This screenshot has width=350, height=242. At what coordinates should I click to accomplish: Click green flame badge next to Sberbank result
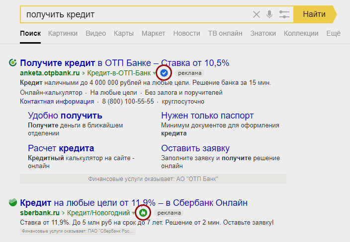(143, 213)
